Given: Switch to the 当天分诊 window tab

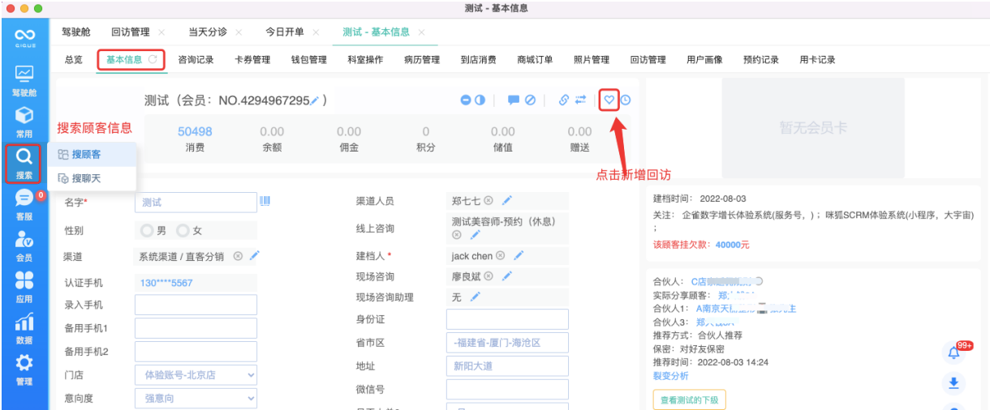Looking at the screenshot, I should [208, 32].
